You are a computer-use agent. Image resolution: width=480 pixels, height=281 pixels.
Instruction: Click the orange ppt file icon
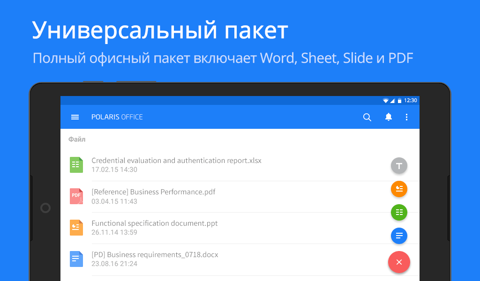(76, 228)
